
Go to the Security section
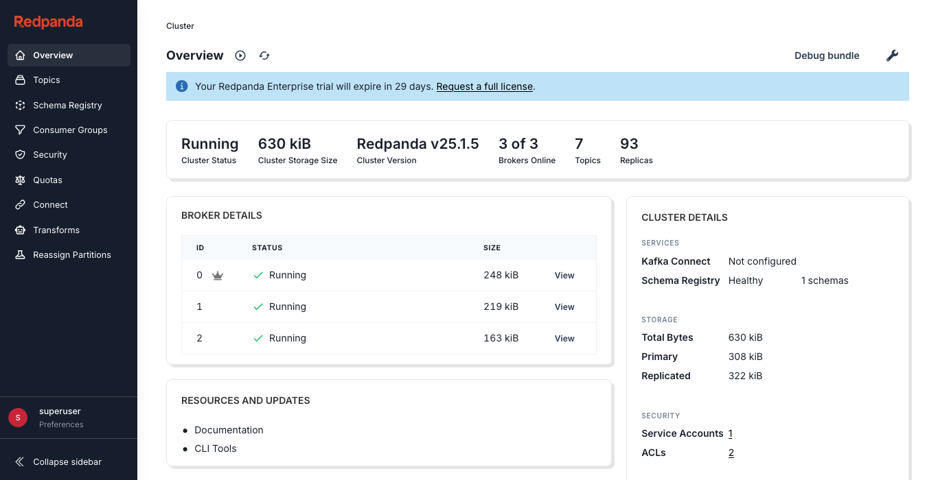[50, 155]
